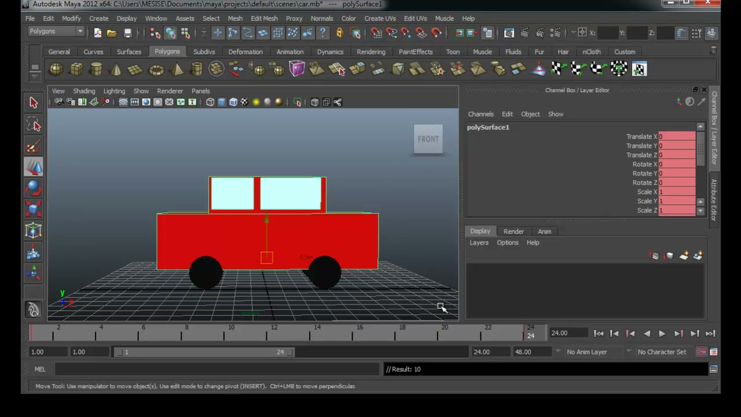741x417 pixels.
Task: Toggle the auto keyframe button
Action: (x=701, y=352)
